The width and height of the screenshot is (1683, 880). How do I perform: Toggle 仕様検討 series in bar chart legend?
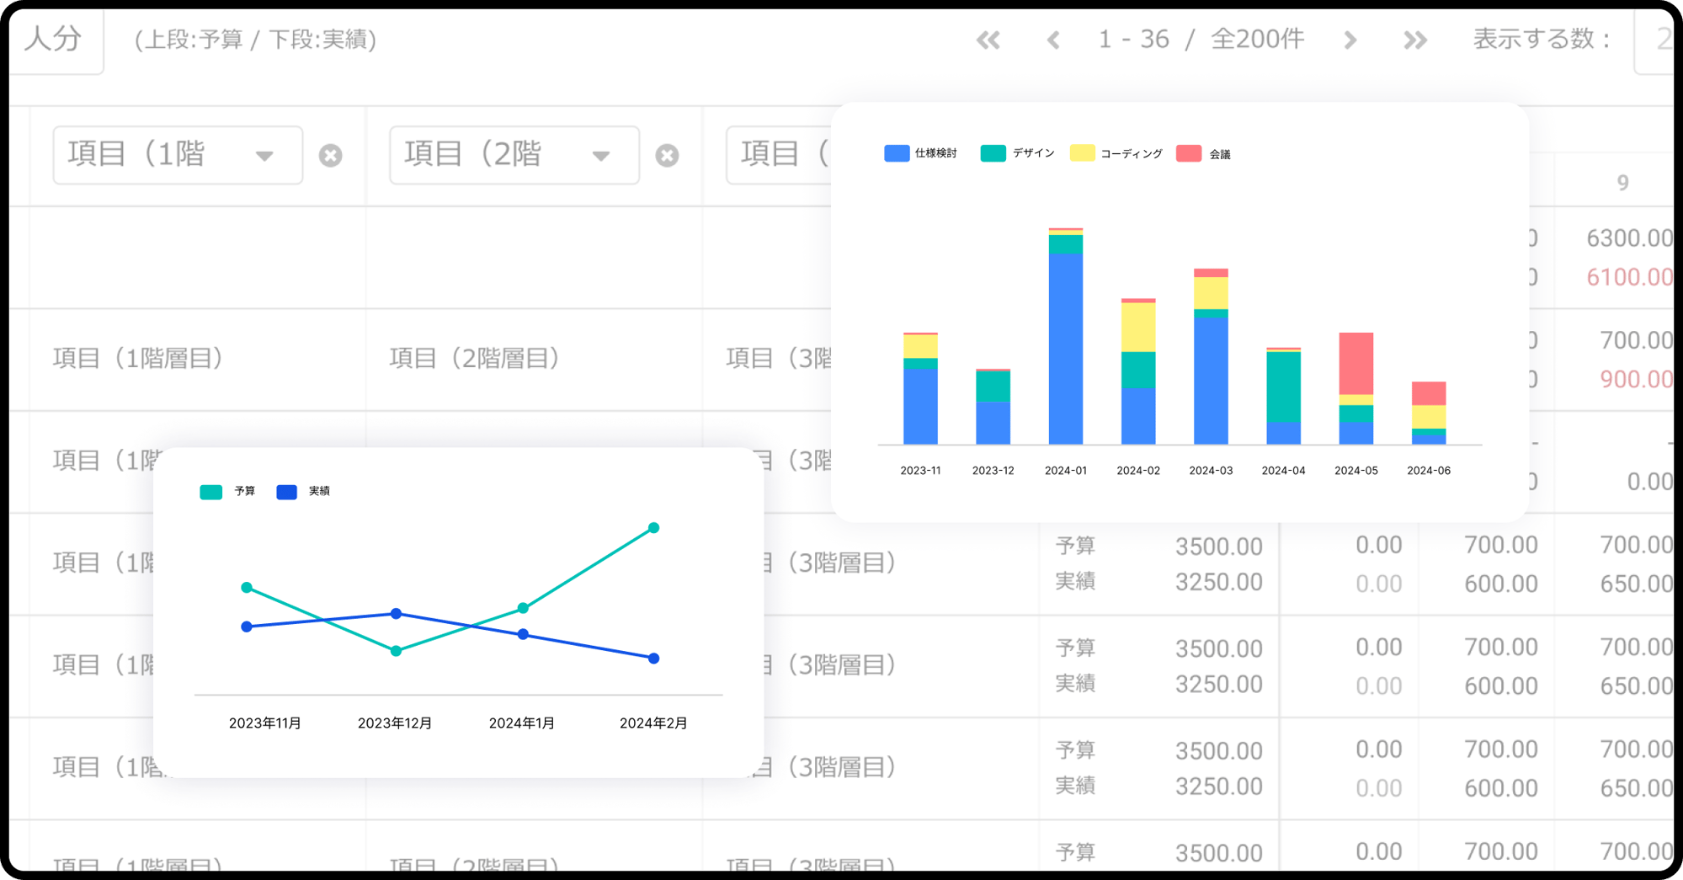[921, 153]
